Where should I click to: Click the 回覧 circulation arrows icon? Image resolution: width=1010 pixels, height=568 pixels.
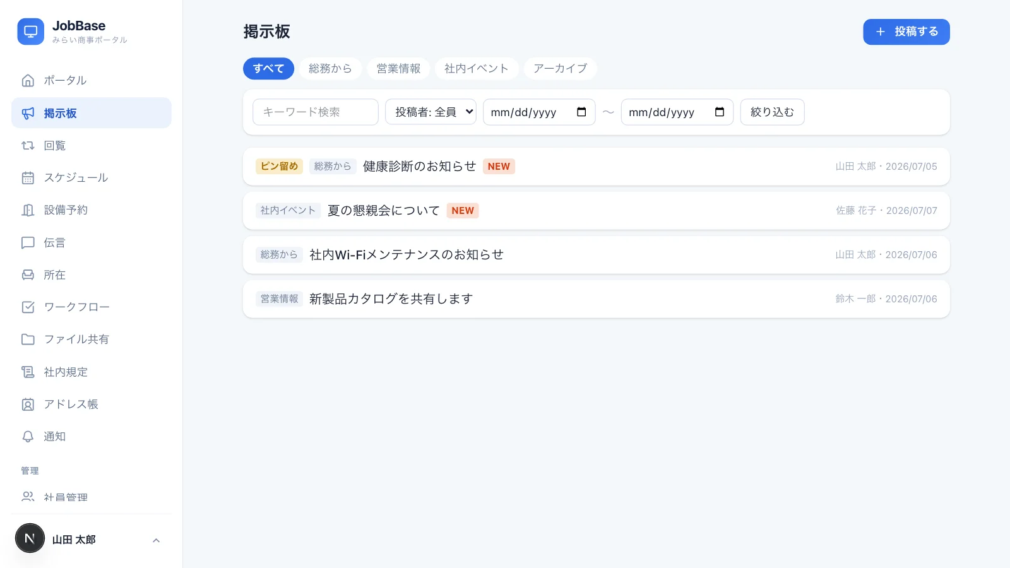click(x=28, y=146)
